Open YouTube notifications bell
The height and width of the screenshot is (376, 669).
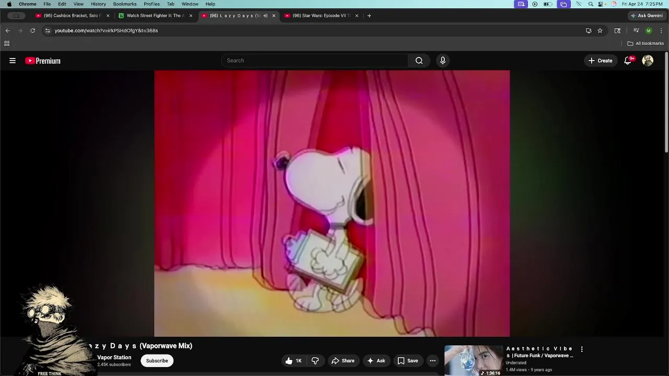coord(628,61)
